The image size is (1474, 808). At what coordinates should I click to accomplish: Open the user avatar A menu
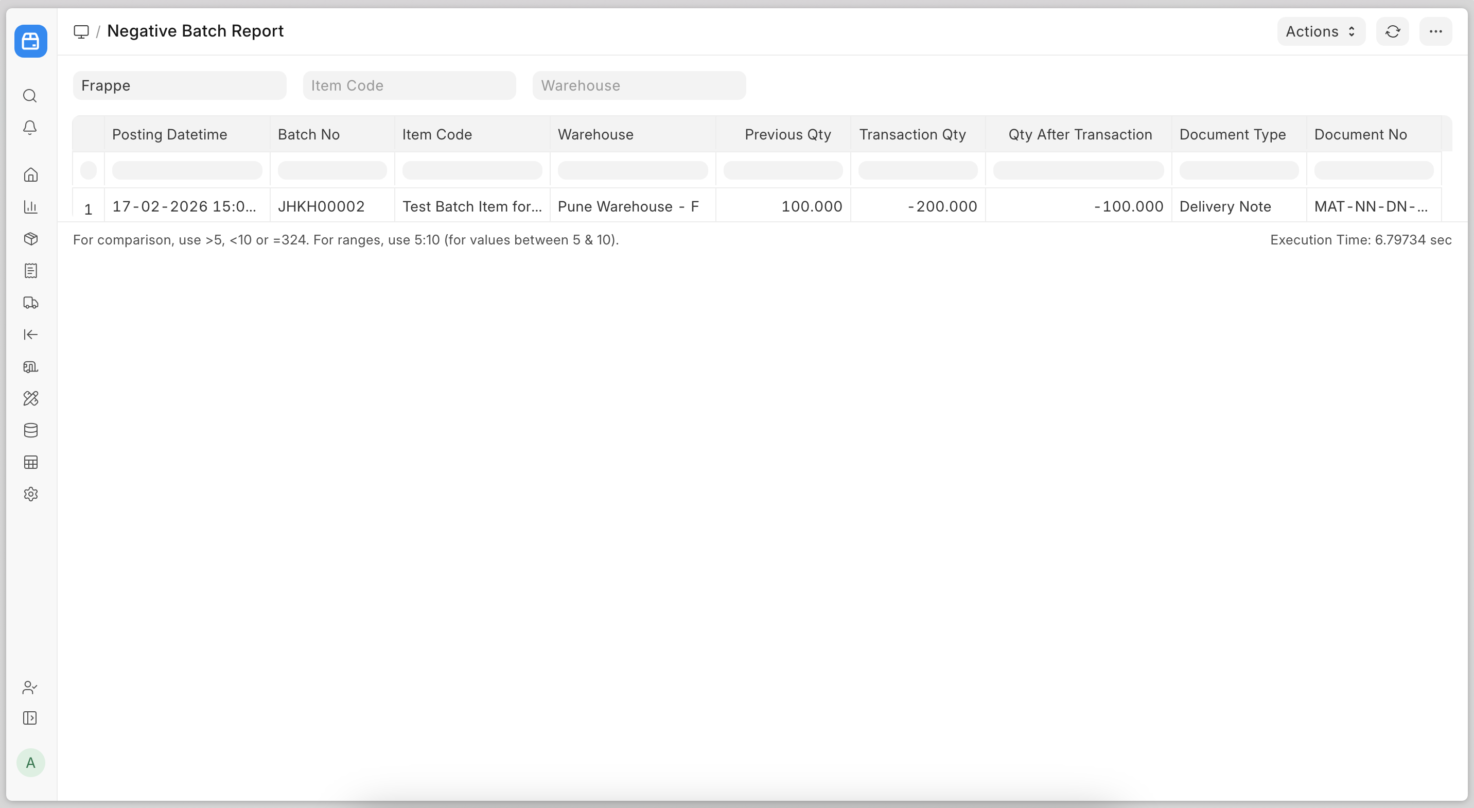pos(30,763)
